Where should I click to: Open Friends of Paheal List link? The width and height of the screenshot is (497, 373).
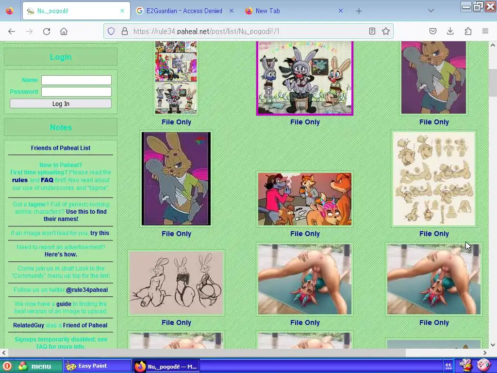(61, 148)
